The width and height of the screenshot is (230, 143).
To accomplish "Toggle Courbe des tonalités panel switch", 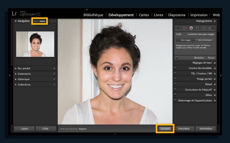I will tap(175, 68).
